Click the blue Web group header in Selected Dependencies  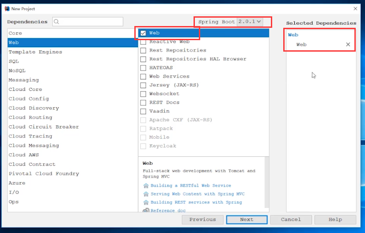pos(293,35)
